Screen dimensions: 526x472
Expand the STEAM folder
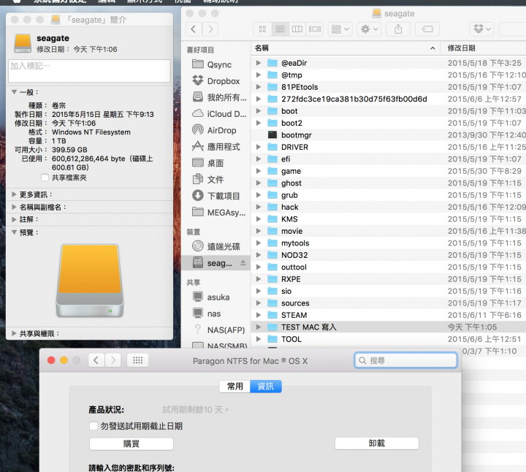coord(259,315)
